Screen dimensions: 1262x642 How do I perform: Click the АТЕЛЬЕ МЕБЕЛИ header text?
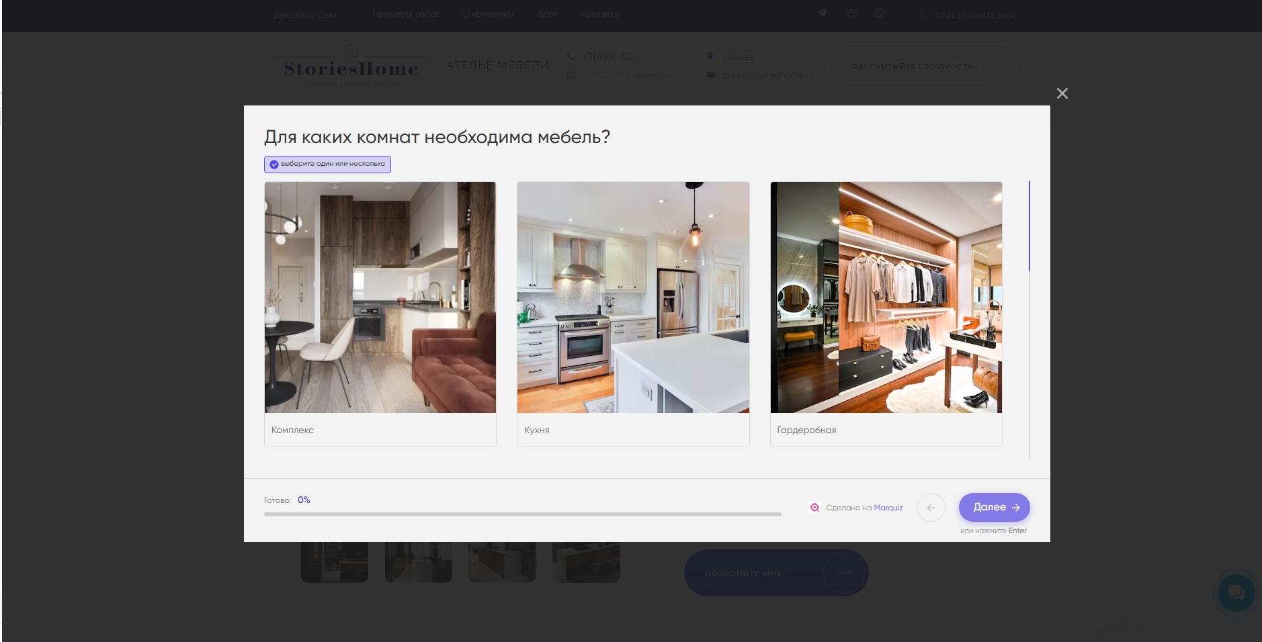[x=497, y=65]
